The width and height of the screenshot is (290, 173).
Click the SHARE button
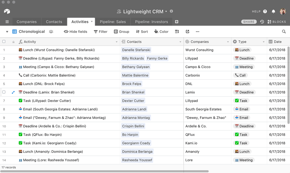click(x=248, y=22)
